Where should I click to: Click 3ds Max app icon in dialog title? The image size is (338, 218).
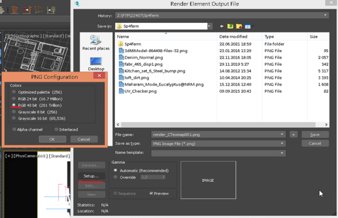coord(77,3)
